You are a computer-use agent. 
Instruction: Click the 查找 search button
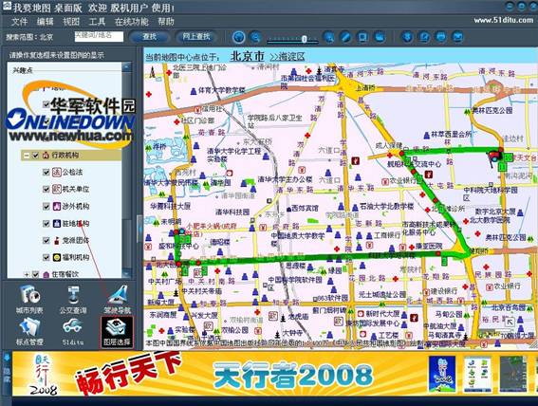coord(149,37)
